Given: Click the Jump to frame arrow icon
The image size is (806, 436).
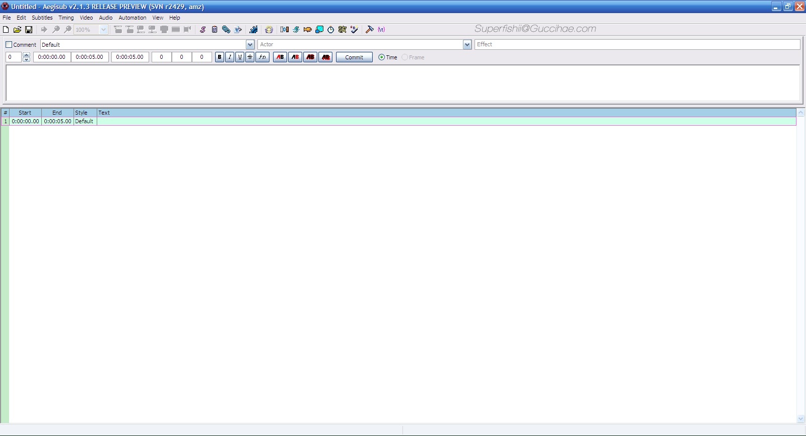Looking at the screenshot, I should tap(44, 30).
